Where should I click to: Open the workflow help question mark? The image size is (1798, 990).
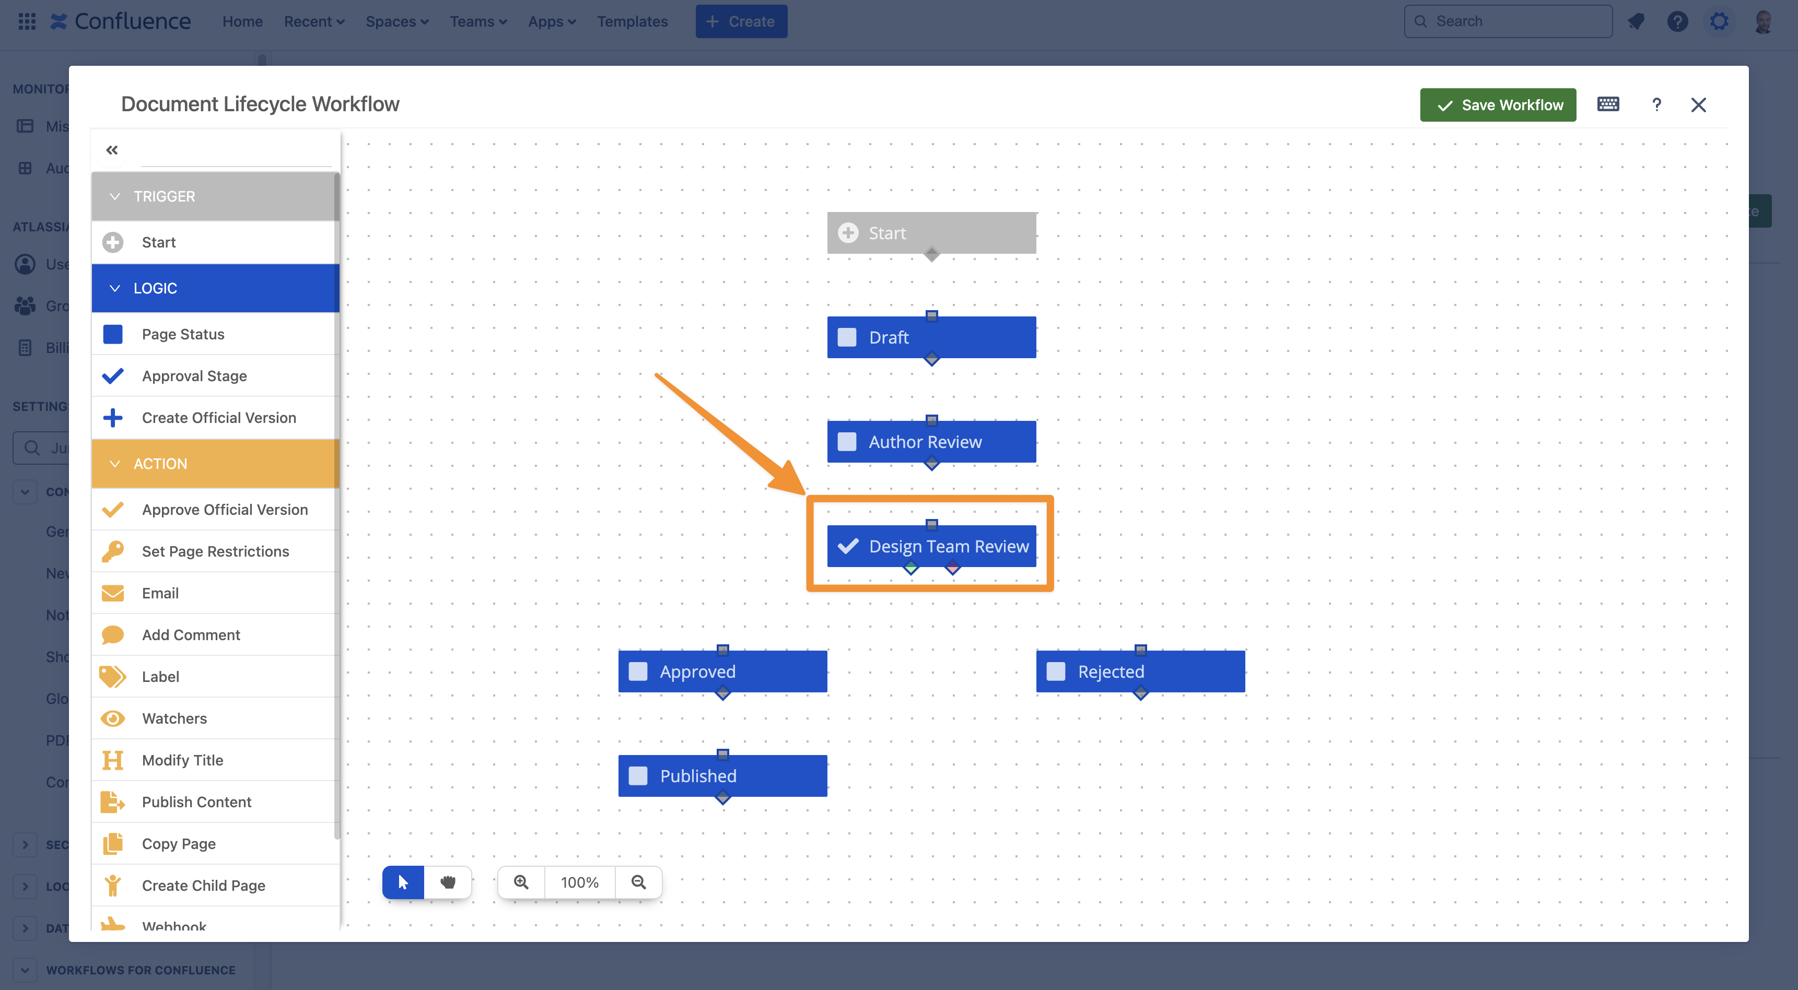[x=1655, y=104]
